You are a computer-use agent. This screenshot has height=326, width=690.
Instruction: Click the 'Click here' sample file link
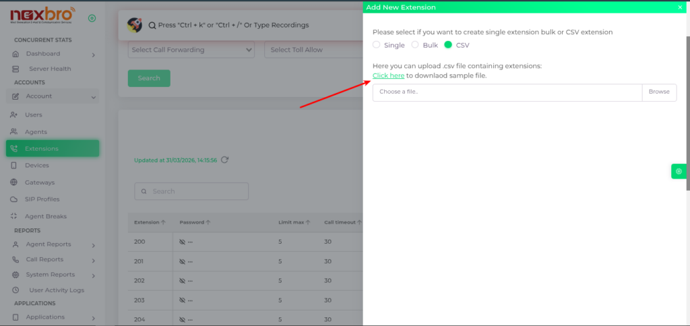388,75
